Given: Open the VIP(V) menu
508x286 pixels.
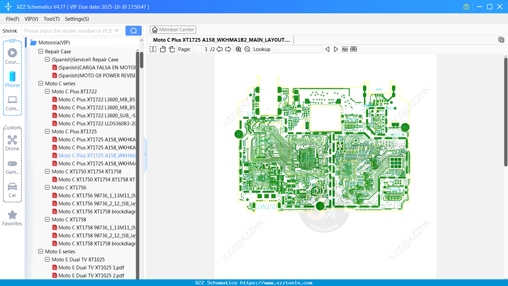Looking at the screenshot, I should tap(31, 19).
